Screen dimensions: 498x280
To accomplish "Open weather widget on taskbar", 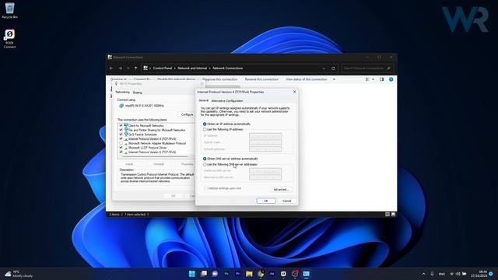I will point(19,274).
